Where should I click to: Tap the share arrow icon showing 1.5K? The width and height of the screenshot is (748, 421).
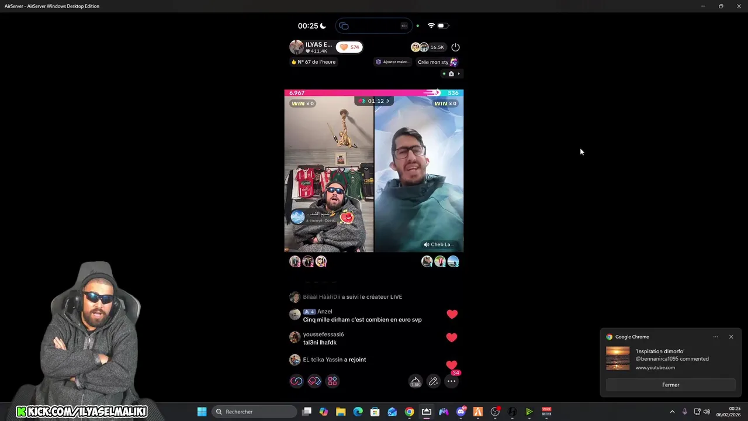coord(415,381)
